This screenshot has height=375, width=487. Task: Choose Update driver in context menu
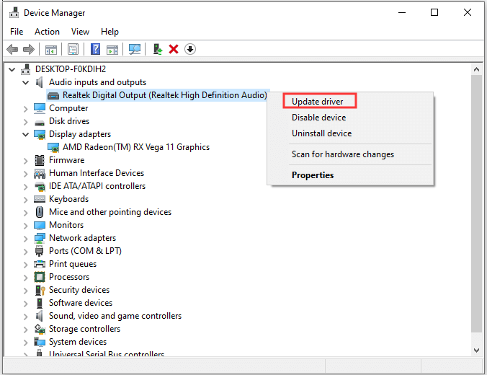click(x=318, y=102)
